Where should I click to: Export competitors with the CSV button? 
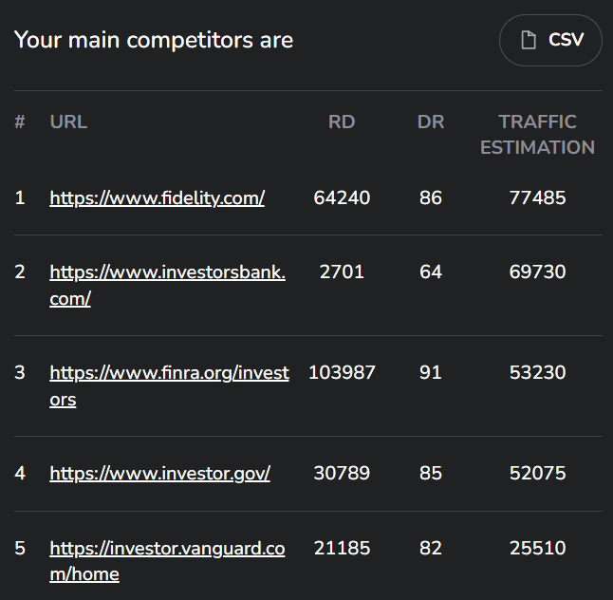pos(550,40)
